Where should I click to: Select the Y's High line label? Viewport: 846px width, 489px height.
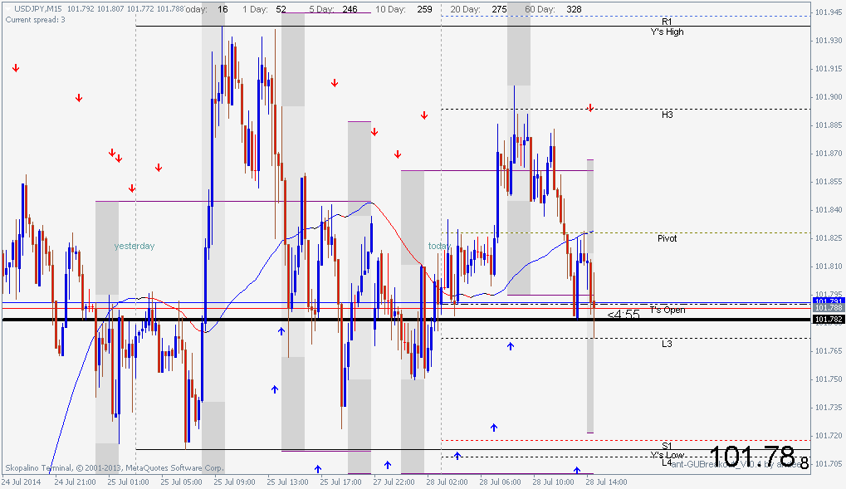coord(667,32)
